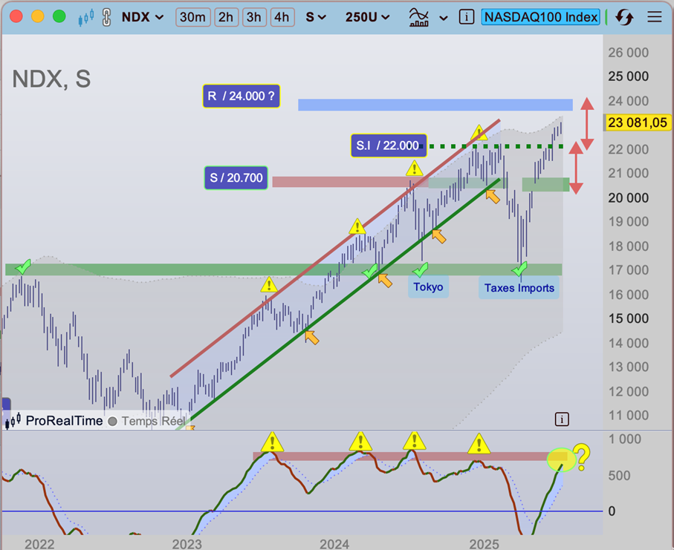Click the Tokyo annotation label

pos(428,287)
